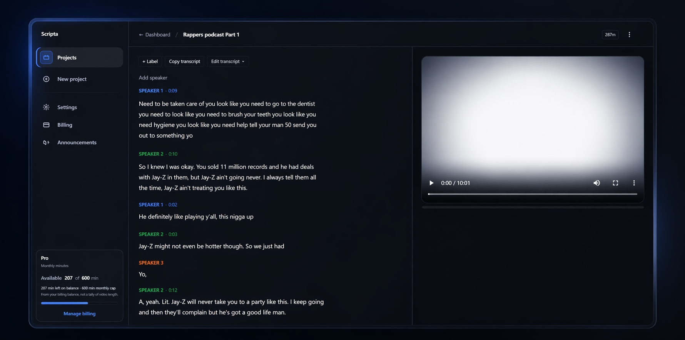Click the 287m minutes badge
The image size is (685, 340).
(x=610, y=35)
